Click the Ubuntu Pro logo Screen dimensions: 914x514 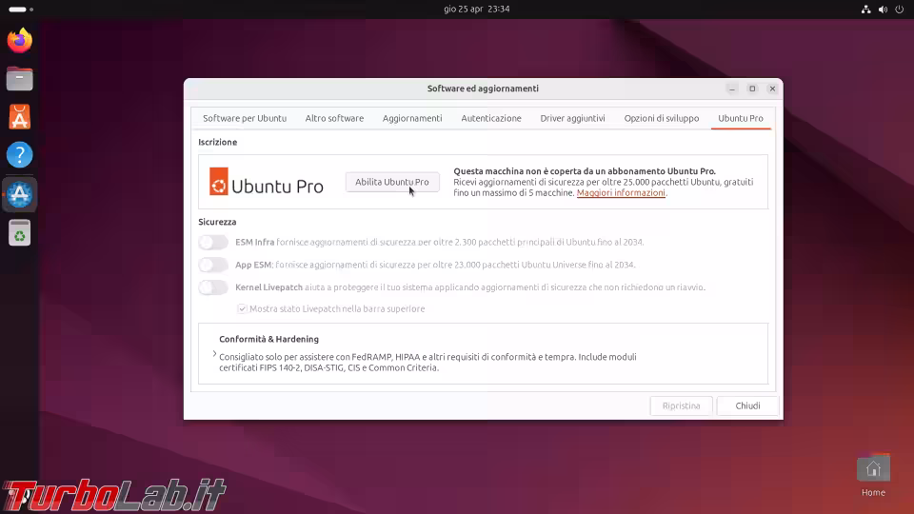tap(267, 182)
